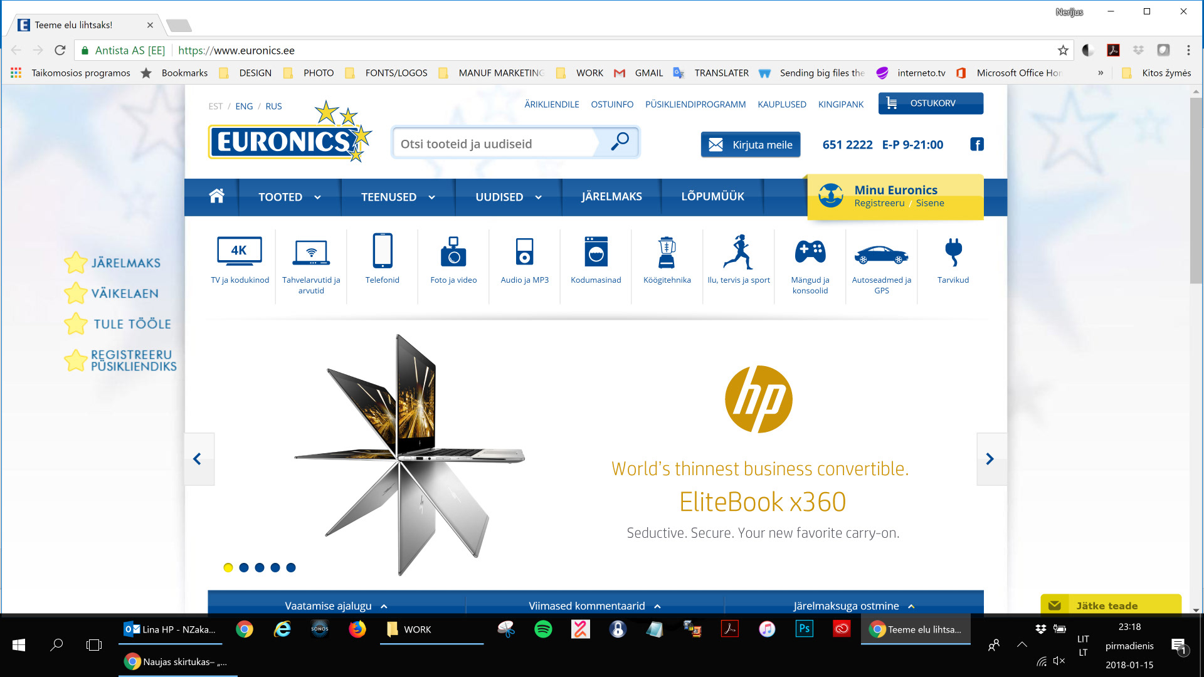This screenshot has height=677, width=1204.
Task: Open the JÄRELMAKS menu item
Action: tap(611, 197)
